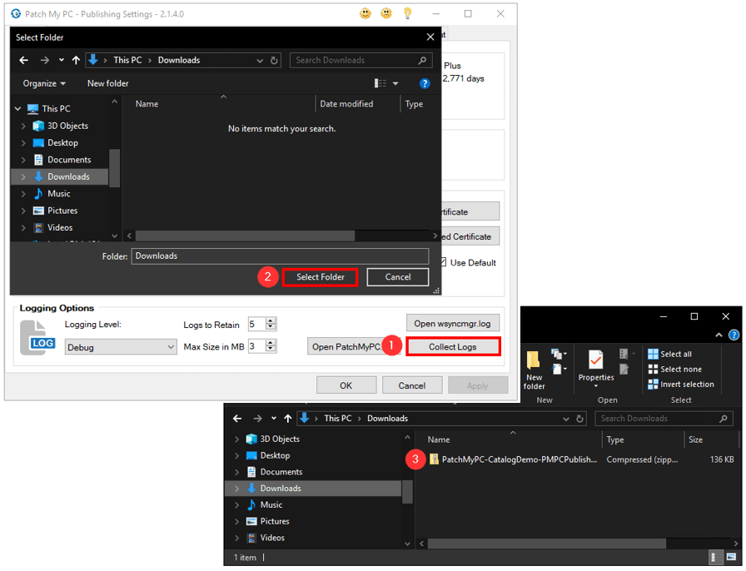This screenshot has width=746, height=571.
Task: Open the Logging Level dropdown showing Debug
Action: tap(121, 347)
